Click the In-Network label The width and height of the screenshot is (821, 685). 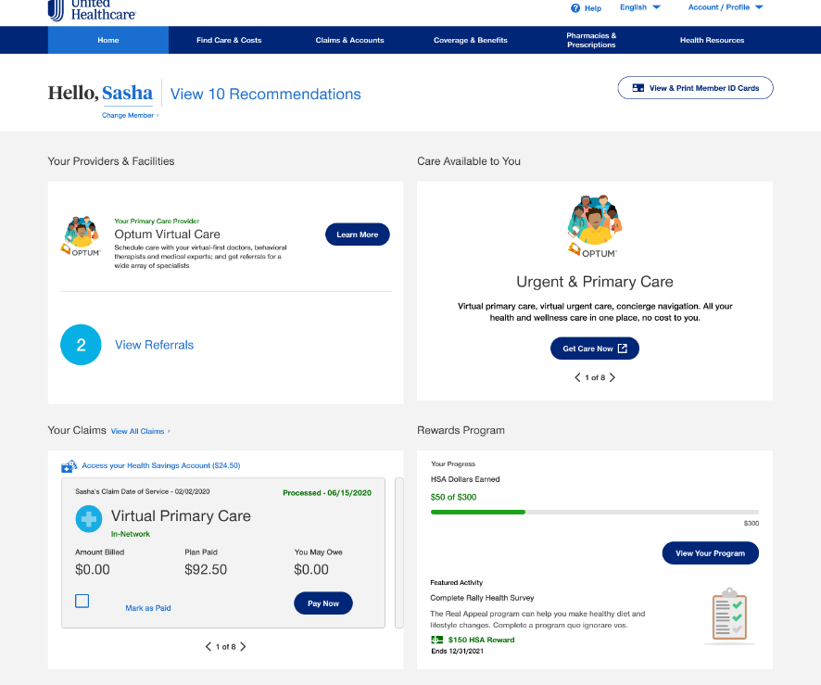pyautogui.click(x=131, y=534)
